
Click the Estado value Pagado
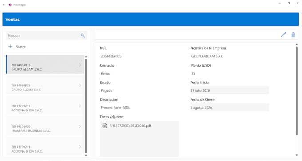[x=107, y=90]
